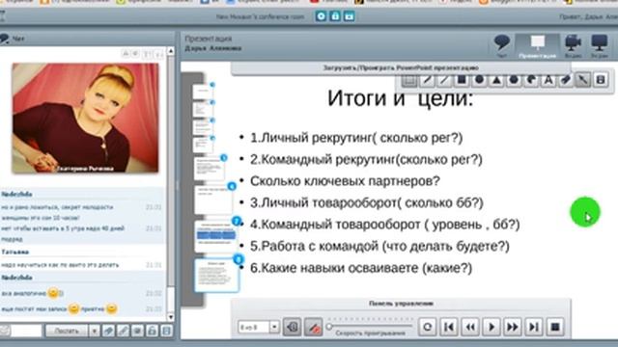Select the eraser tool
Viewport: 618px width, 347px height.
click(x=566, y=80)
